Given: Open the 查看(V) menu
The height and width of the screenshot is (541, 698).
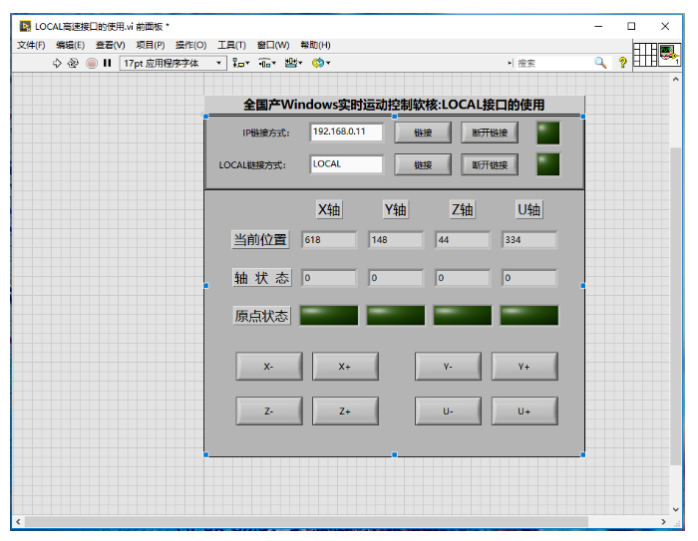Looking at the screenshot, I should coord(111,45).
